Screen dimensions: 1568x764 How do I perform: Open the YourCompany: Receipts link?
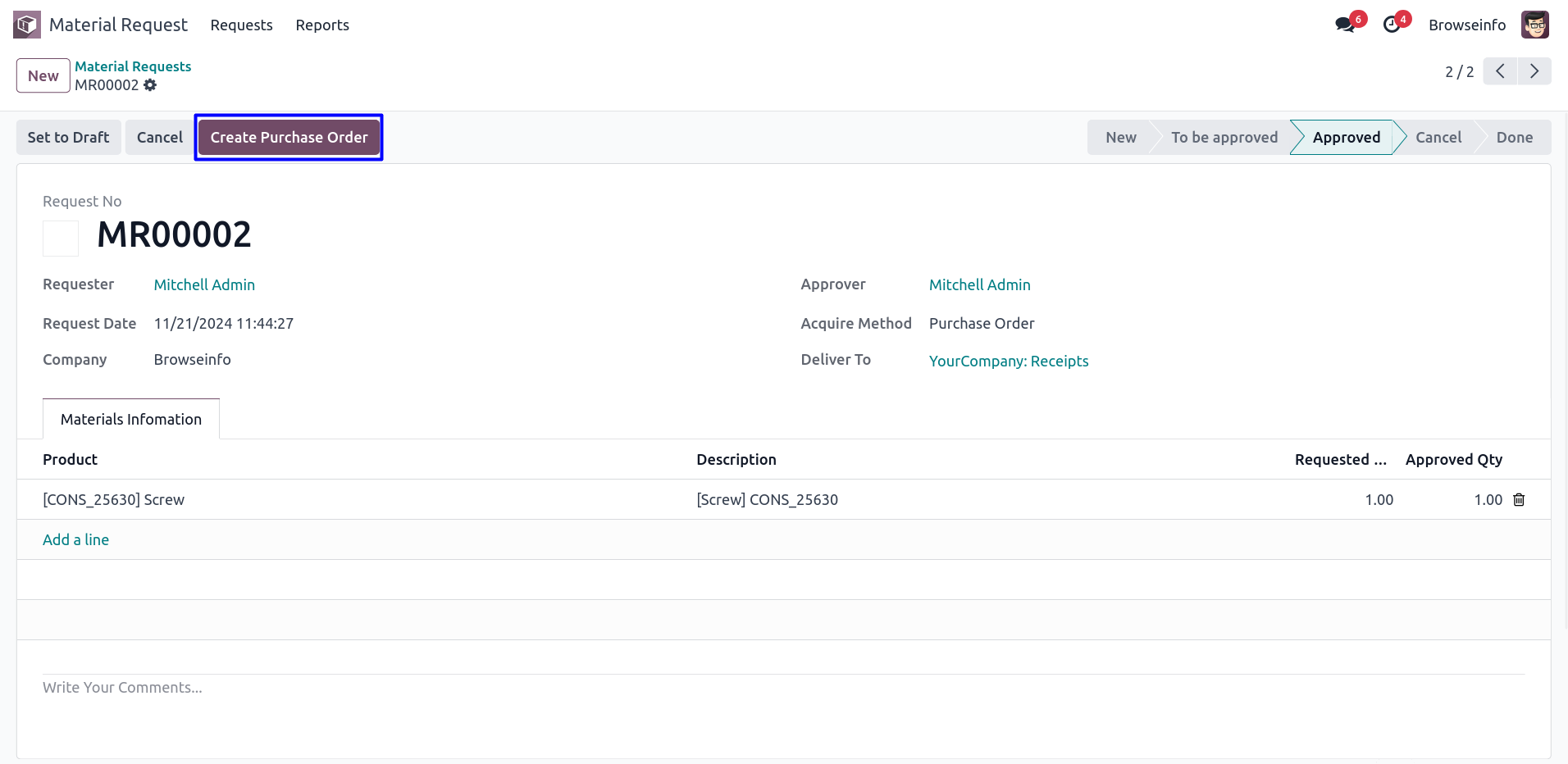pos(1008,362)
